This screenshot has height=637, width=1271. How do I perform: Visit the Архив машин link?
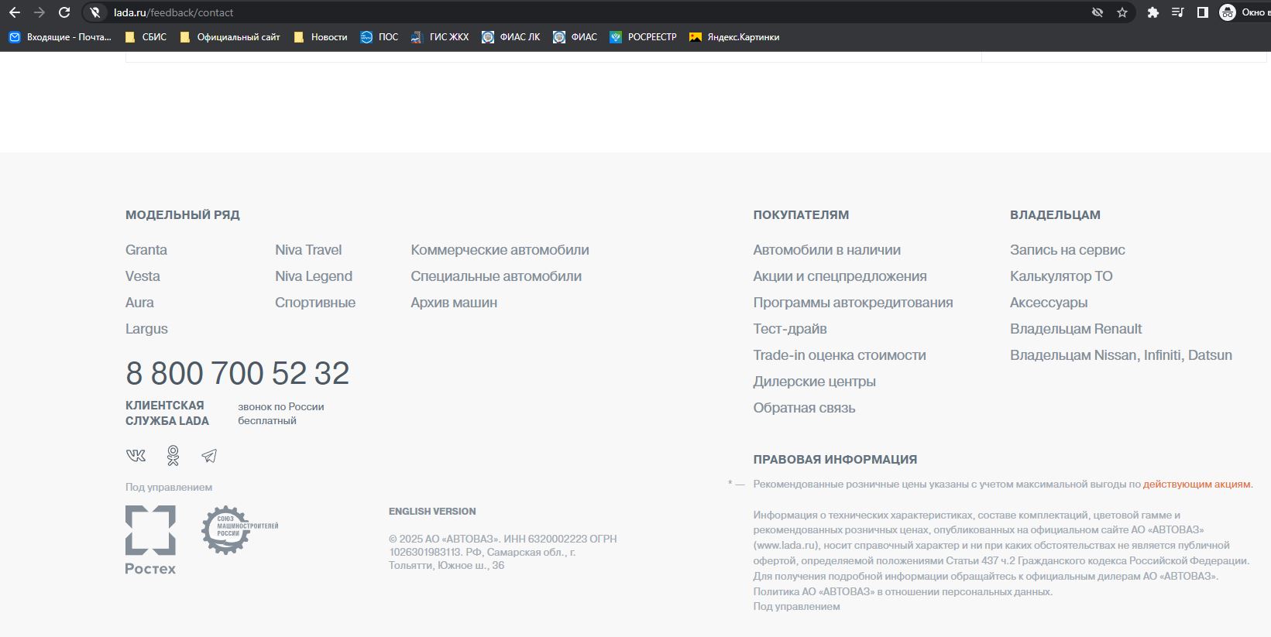tap(454, 303)
